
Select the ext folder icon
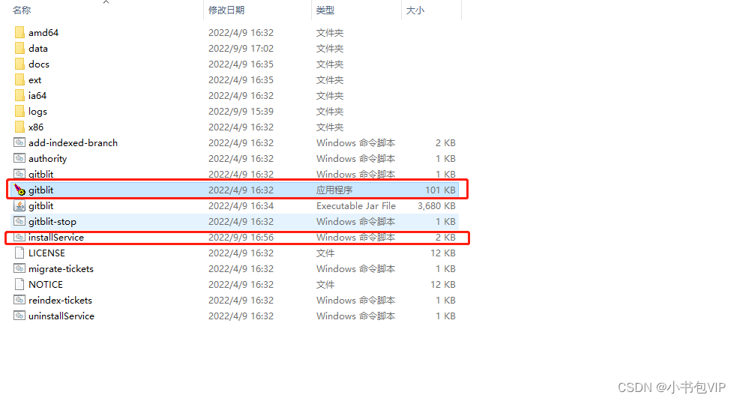pyautogui.click(x=19, y=79)
